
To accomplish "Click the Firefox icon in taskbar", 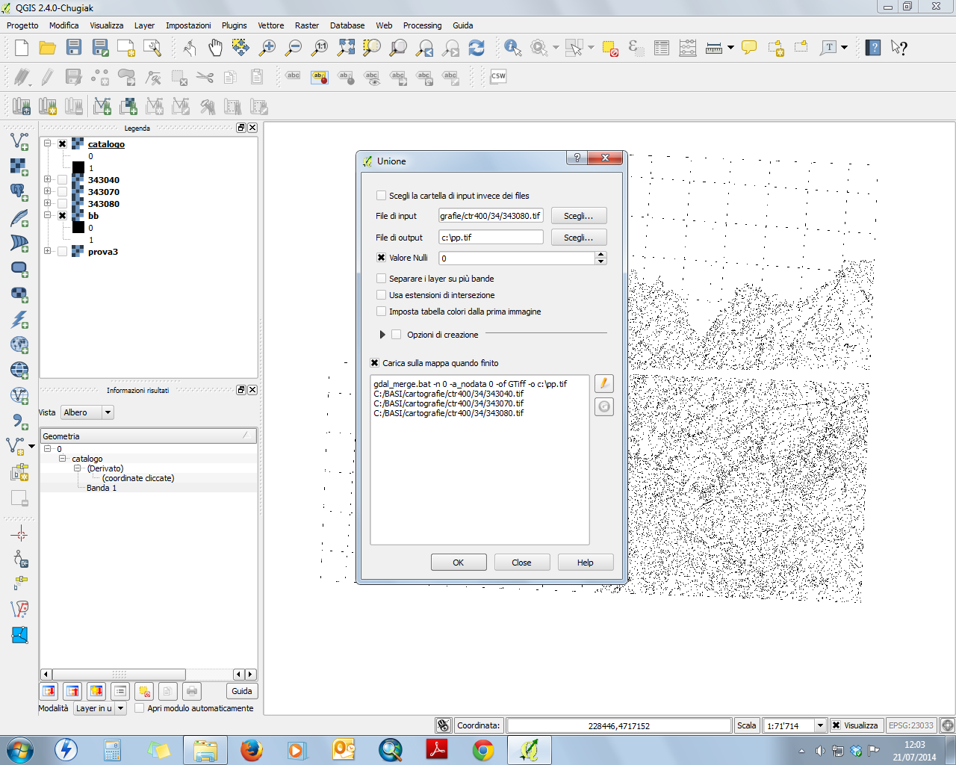I will tap(252, 749).
